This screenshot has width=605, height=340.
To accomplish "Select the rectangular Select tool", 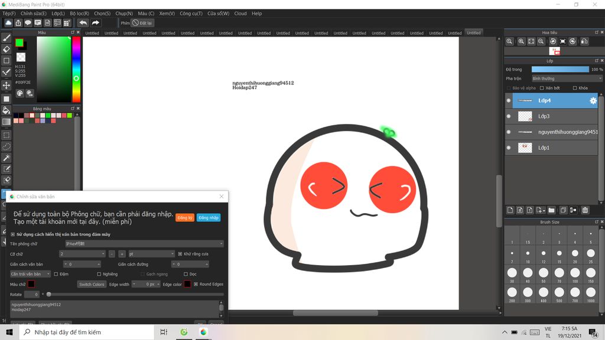I will pos(6,135).
